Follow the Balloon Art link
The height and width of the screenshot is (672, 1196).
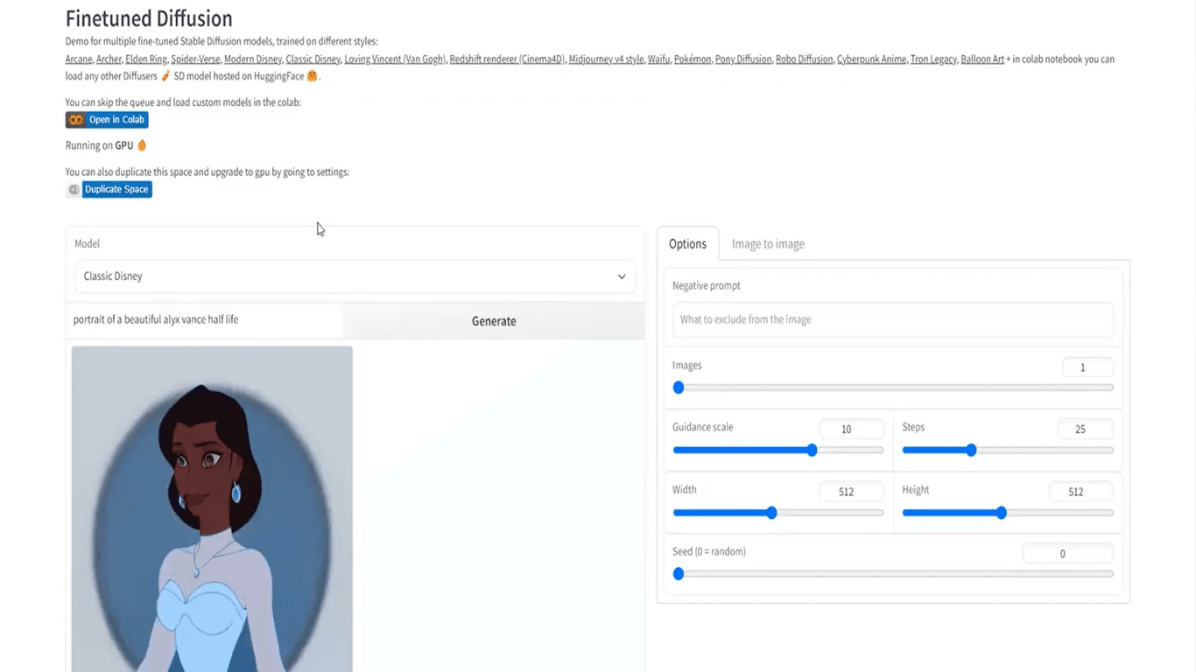pyautogui.click(x=981, y=59)
